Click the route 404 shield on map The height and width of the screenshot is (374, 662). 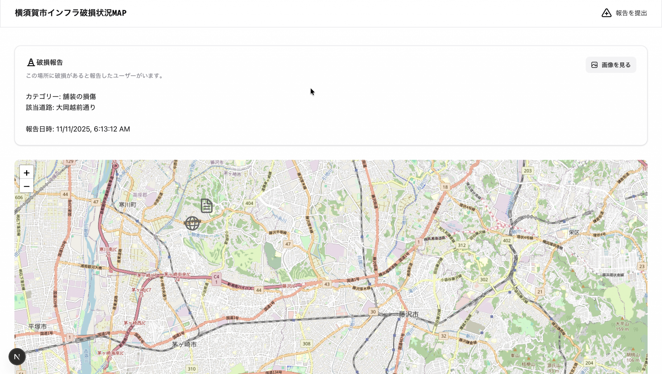(249, 203)
